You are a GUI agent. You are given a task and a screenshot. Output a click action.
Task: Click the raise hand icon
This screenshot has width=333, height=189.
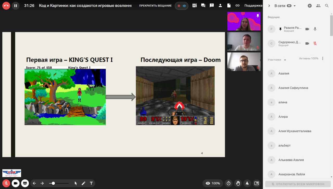[238, 183]
